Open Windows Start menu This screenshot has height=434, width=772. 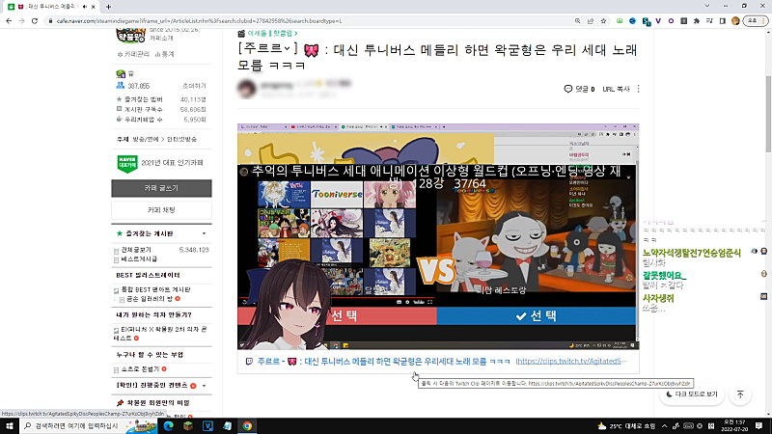[10, 426]
